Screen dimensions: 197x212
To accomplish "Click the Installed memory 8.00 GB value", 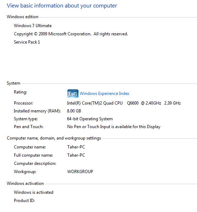I will [74, 111].
